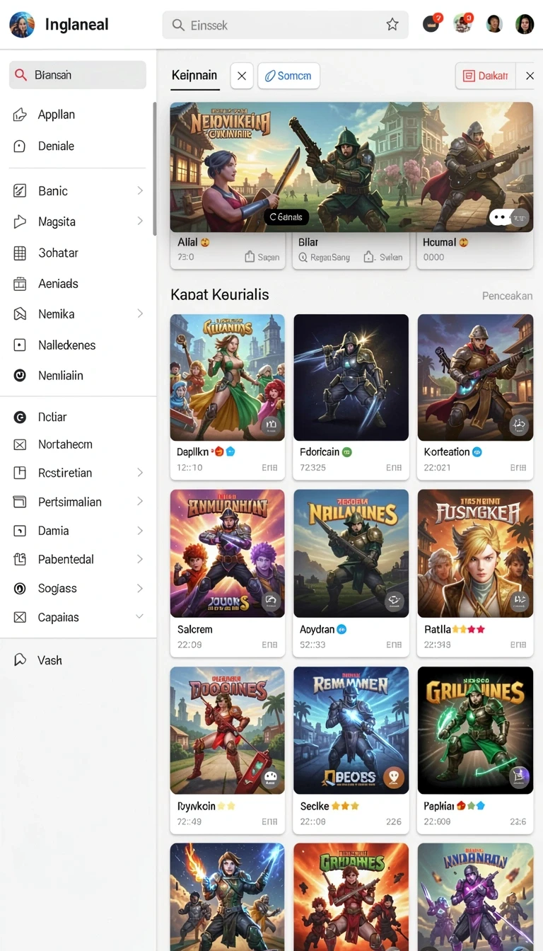Image resolution: width=543 pixels, height=951 pixels.
Task: Click the Gcenals label on banner
Action: [x=286, y=217]
